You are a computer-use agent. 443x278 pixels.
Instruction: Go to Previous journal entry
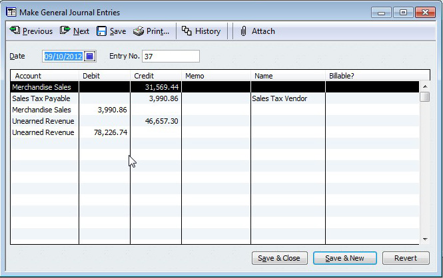click(x=31, y=31)
